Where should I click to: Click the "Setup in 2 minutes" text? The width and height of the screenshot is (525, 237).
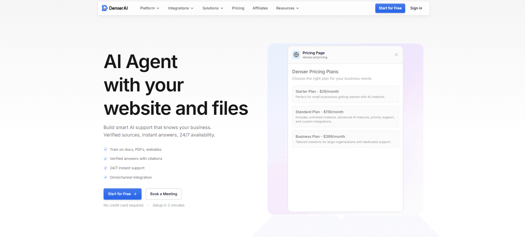pos(169,205)
